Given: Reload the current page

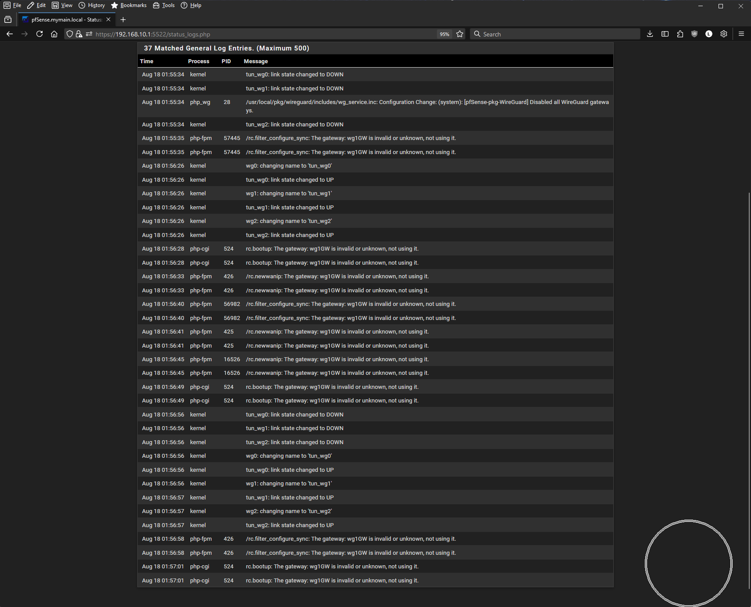Looking at the screenshot, I should click(39, 34).
